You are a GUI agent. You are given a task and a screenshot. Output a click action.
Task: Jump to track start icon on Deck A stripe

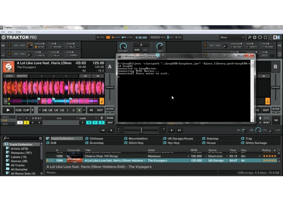[6, 101]
